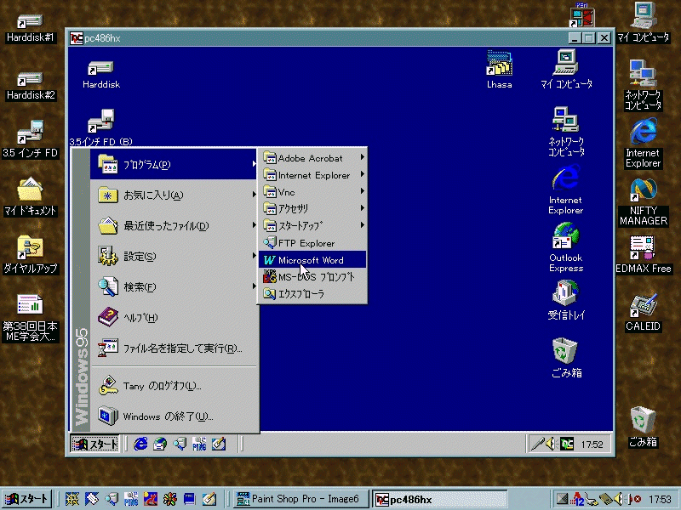Click the pc486hx taskbar button
Viewport: 681px width, 510px height.
pyautogui.click(x=439, y=499)
